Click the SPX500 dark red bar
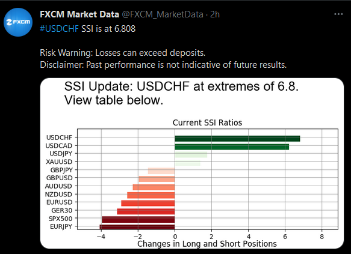This screenshot has height=254, width=351. [138, 219]
